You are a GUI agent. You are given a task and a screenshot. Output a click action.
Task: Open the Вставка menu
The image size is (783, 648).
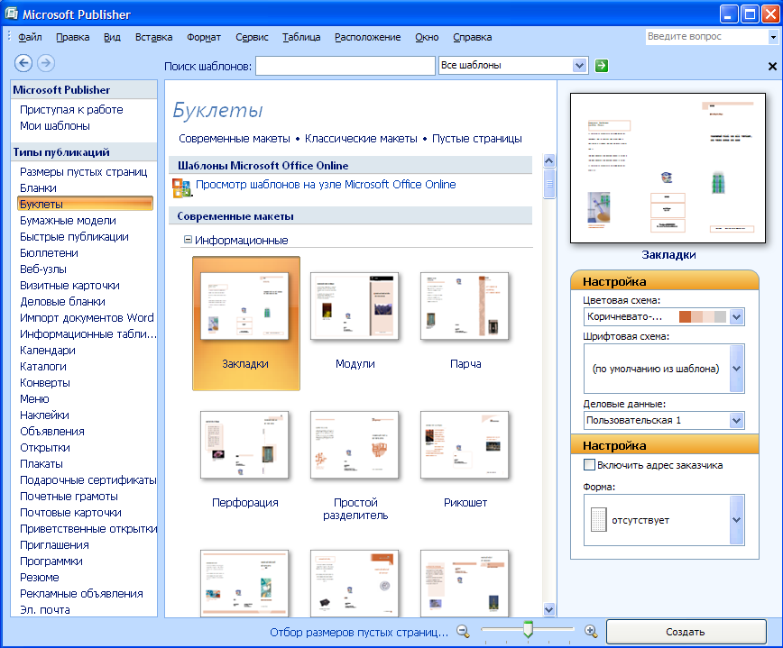153,37
